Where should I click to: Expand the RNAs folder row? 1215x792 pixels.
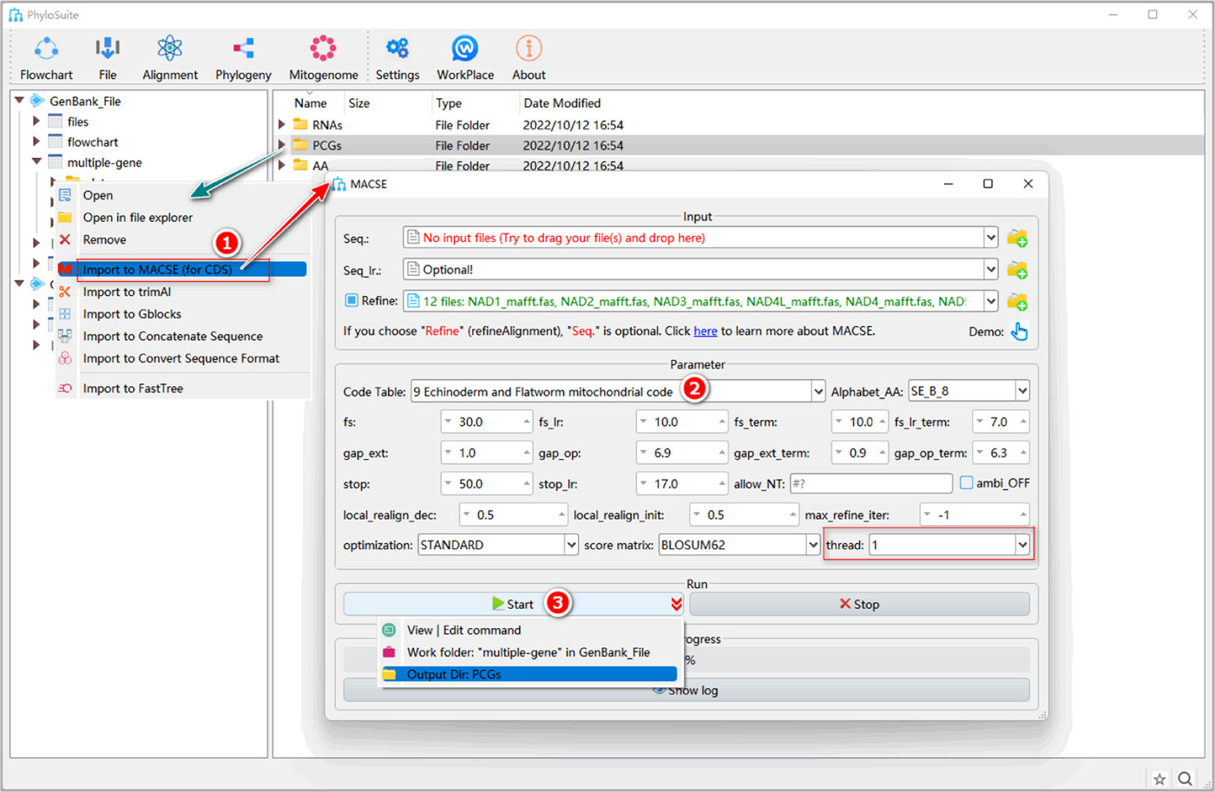(281, 125)
